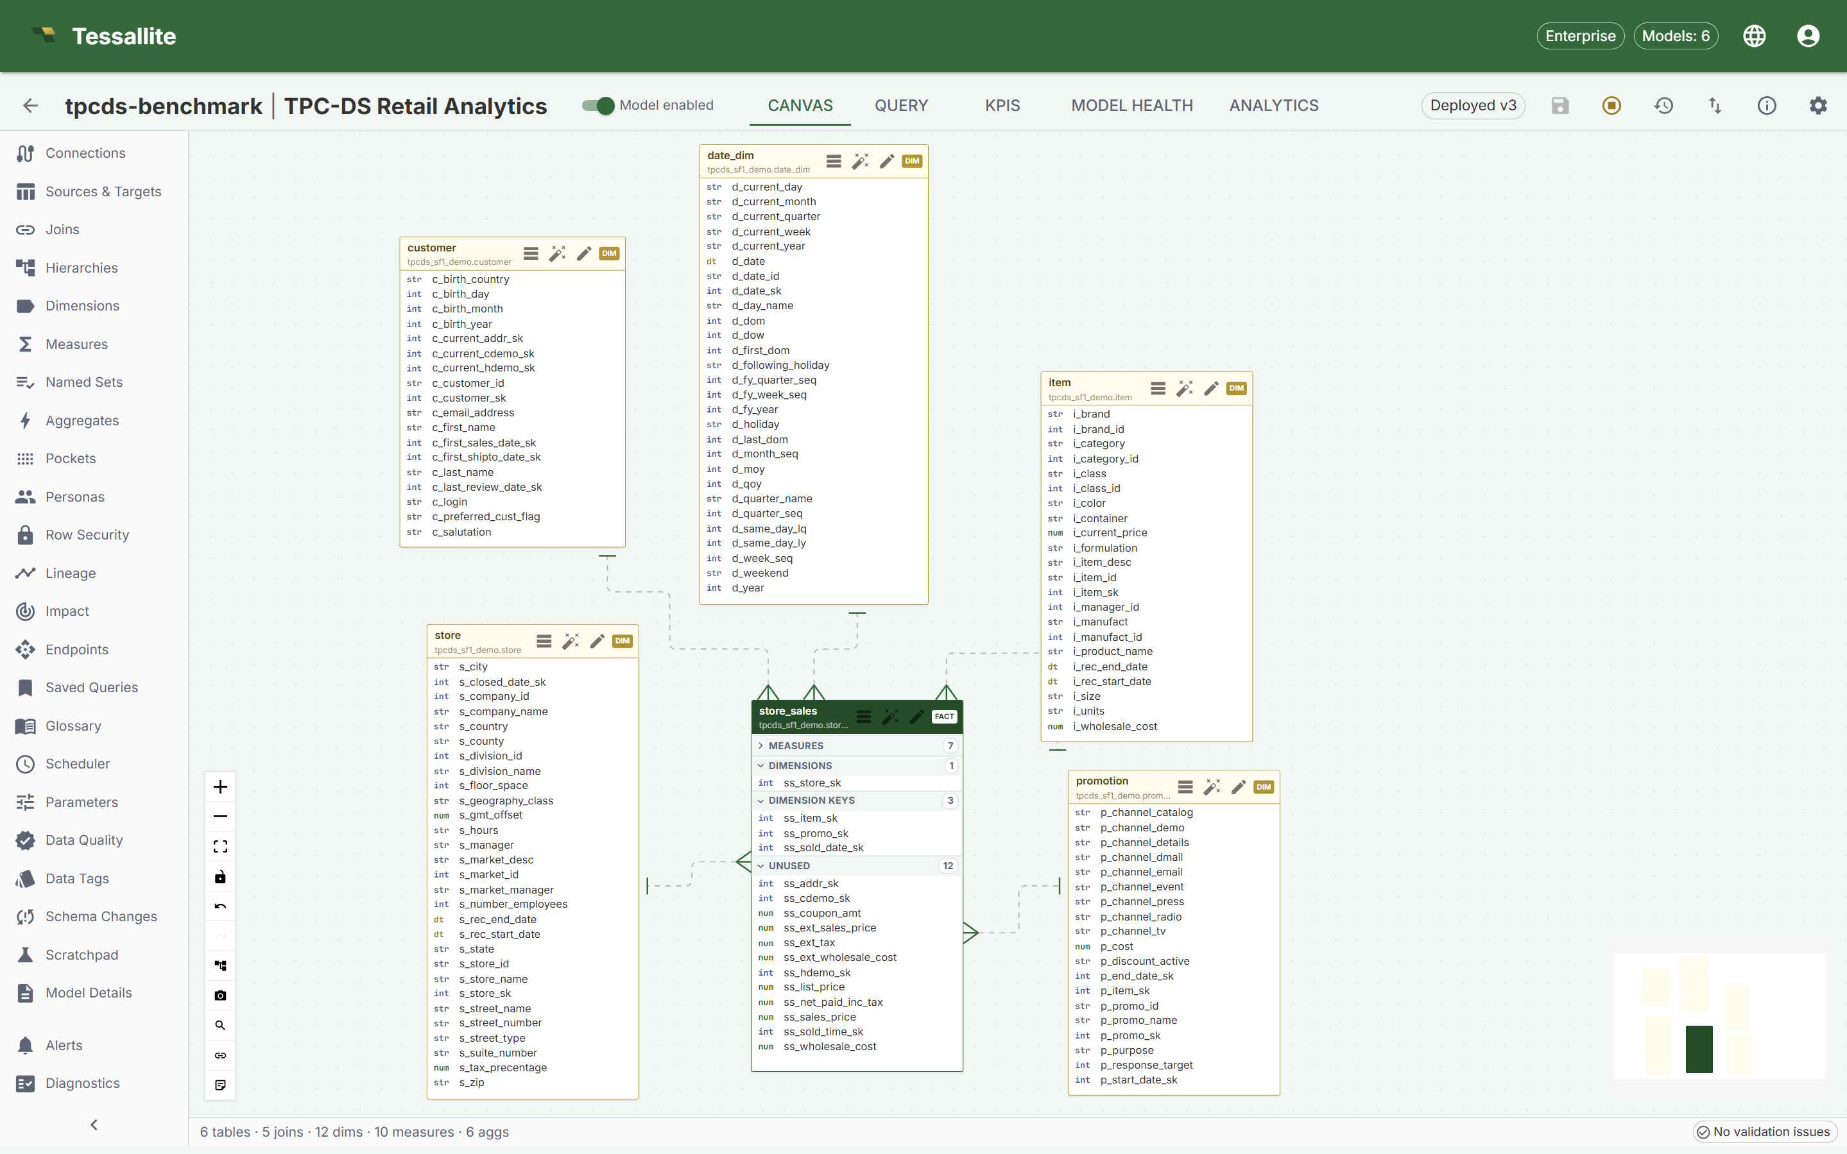Select the ss_store_sk column row

click(x=857, y=783)
